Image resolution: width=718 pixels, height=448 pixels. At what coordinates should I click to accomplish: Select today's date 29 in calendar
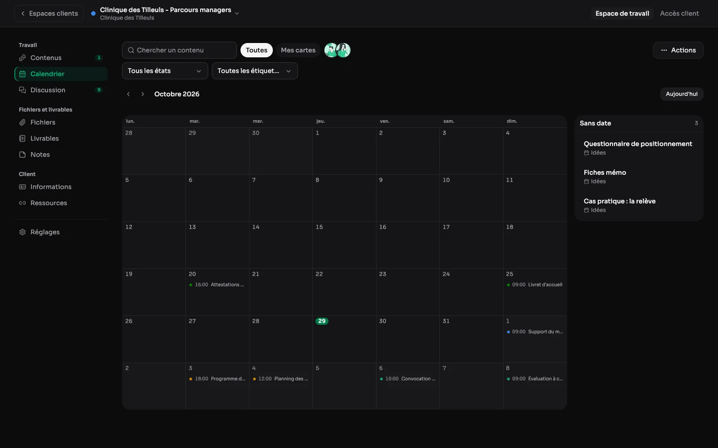[x=322, y=321]
